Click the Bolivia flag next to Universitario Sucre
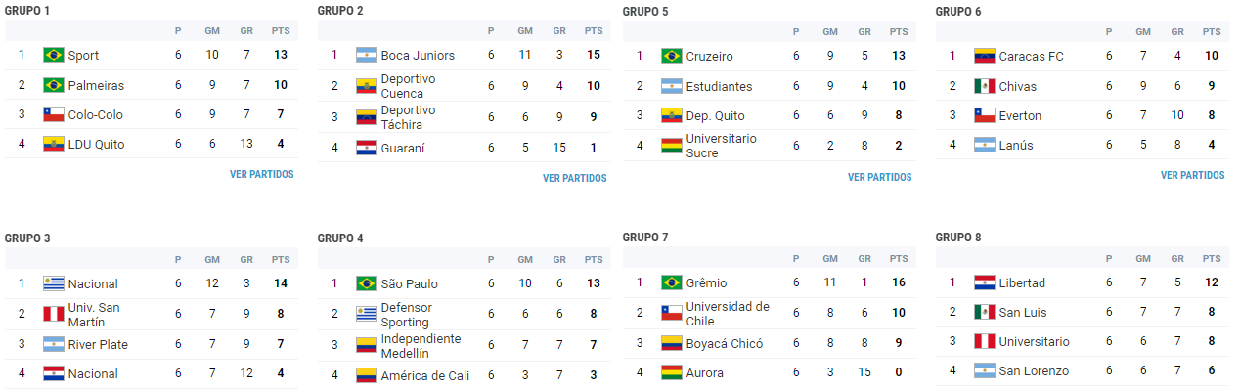 point(672,146)
